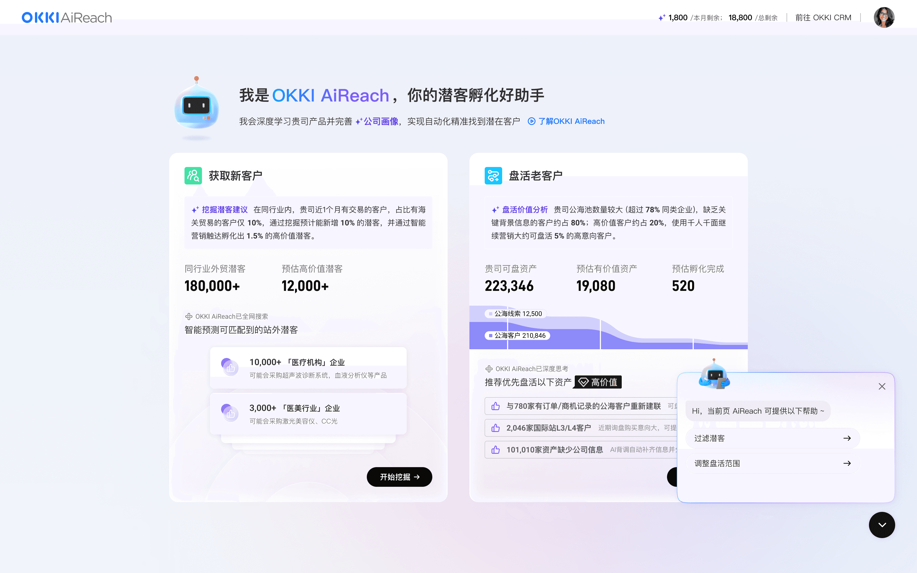917x573 pixels.
Task: Open the 调整盘活范围 help option
Action: [772, 464]
